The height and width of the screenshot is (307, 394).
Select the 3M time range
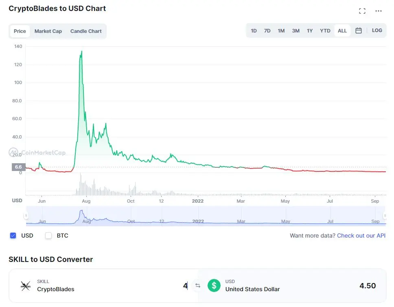296,30
